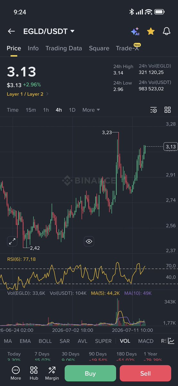Expand the More intervals dropdown
Image resolution: width=178 pixels, height=386 pixels.
[x=91, y=110]
